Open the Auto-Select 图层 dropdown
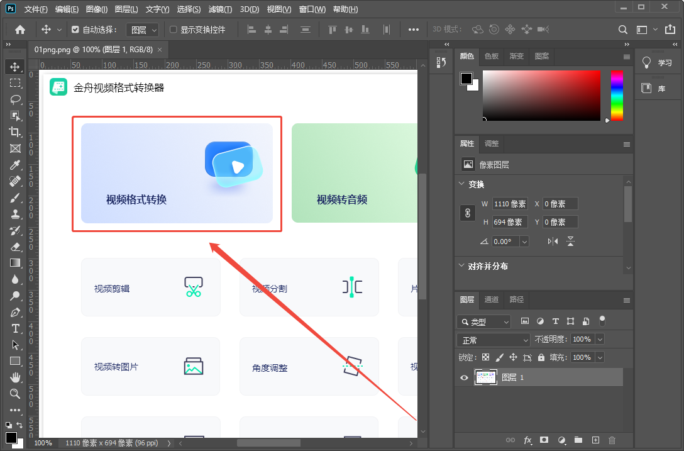Screen dimensions: 684x451 point(143,30)
